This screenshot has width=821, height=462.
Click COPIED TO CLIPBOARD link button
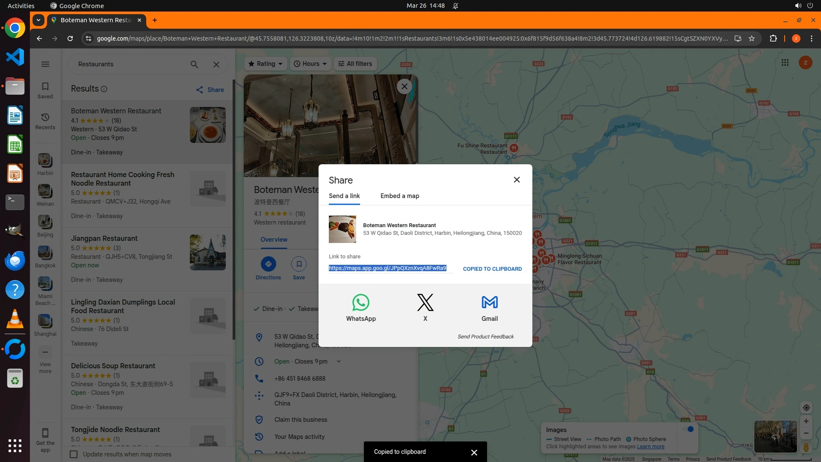[x=492, y=269]
